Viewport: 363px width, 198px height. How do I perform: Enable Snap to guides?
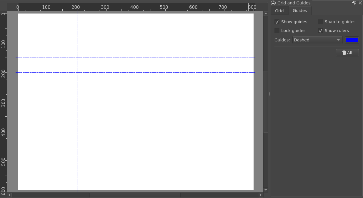point(320,22)
